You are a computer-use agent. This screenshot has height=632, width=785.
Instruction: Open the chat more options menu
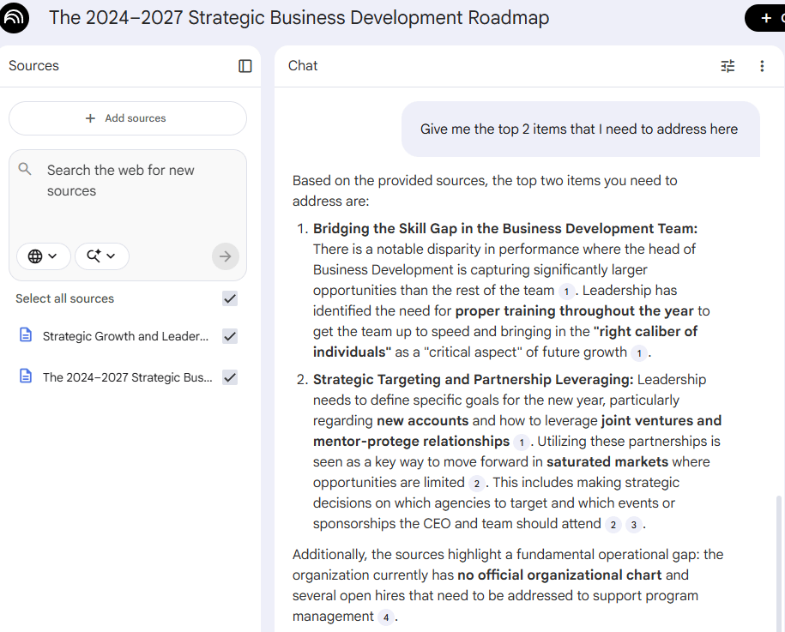[x=762, y=66]
